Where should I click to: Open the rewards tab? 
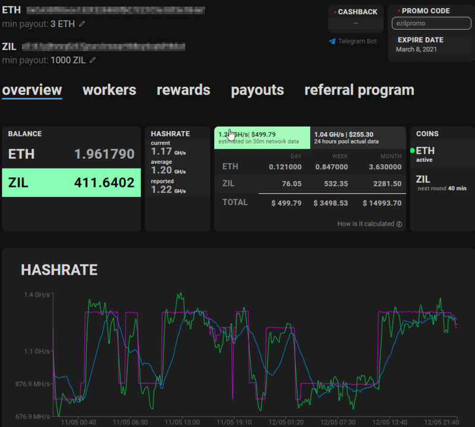click(183, 90)
